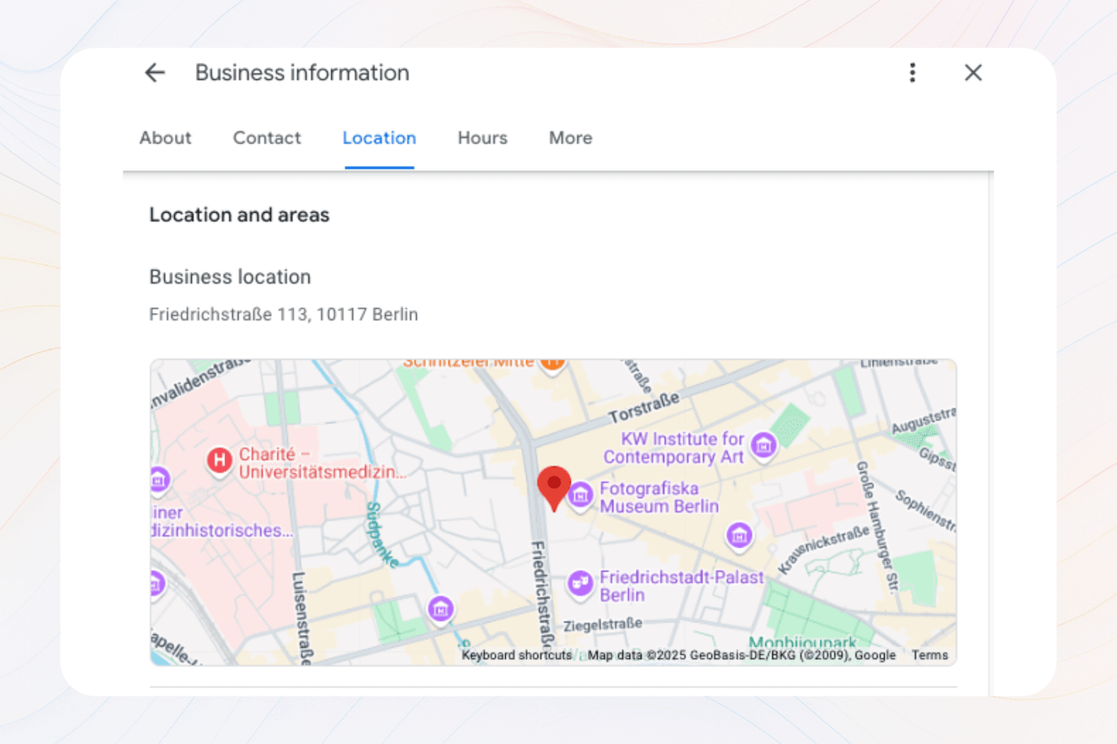
Task: Open the map Terms link
Action: (x=929, y=655)
